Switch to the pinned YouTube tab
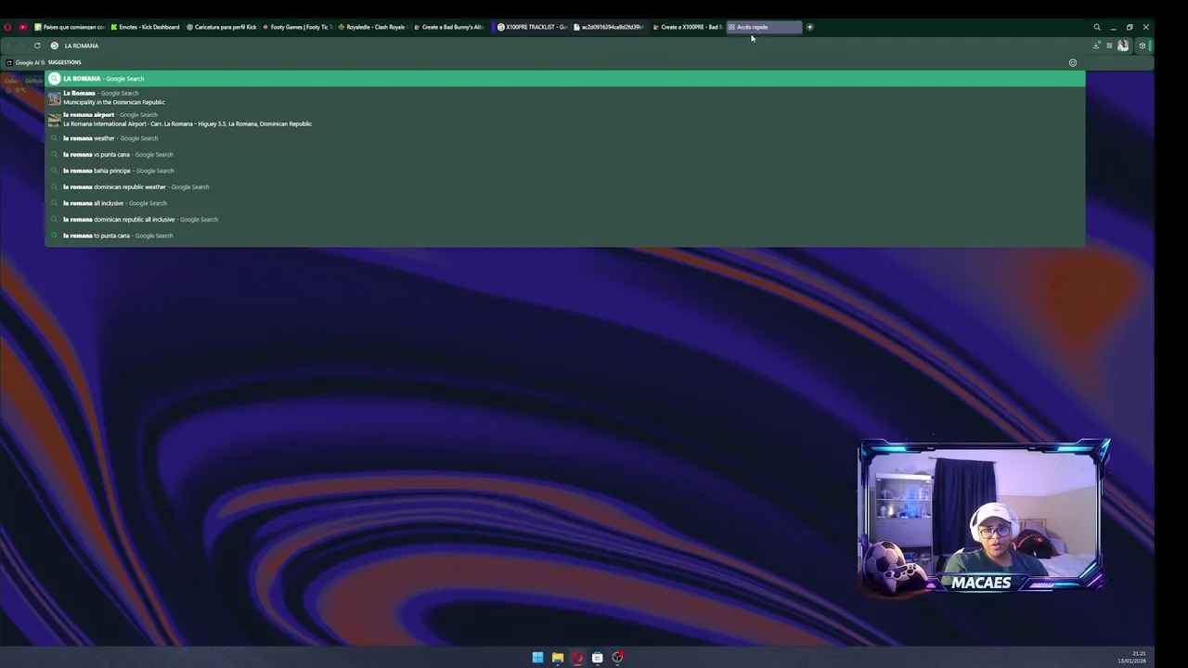This screenshot has height=668, width=1188. pyautogui.click(x=23, y=27)
